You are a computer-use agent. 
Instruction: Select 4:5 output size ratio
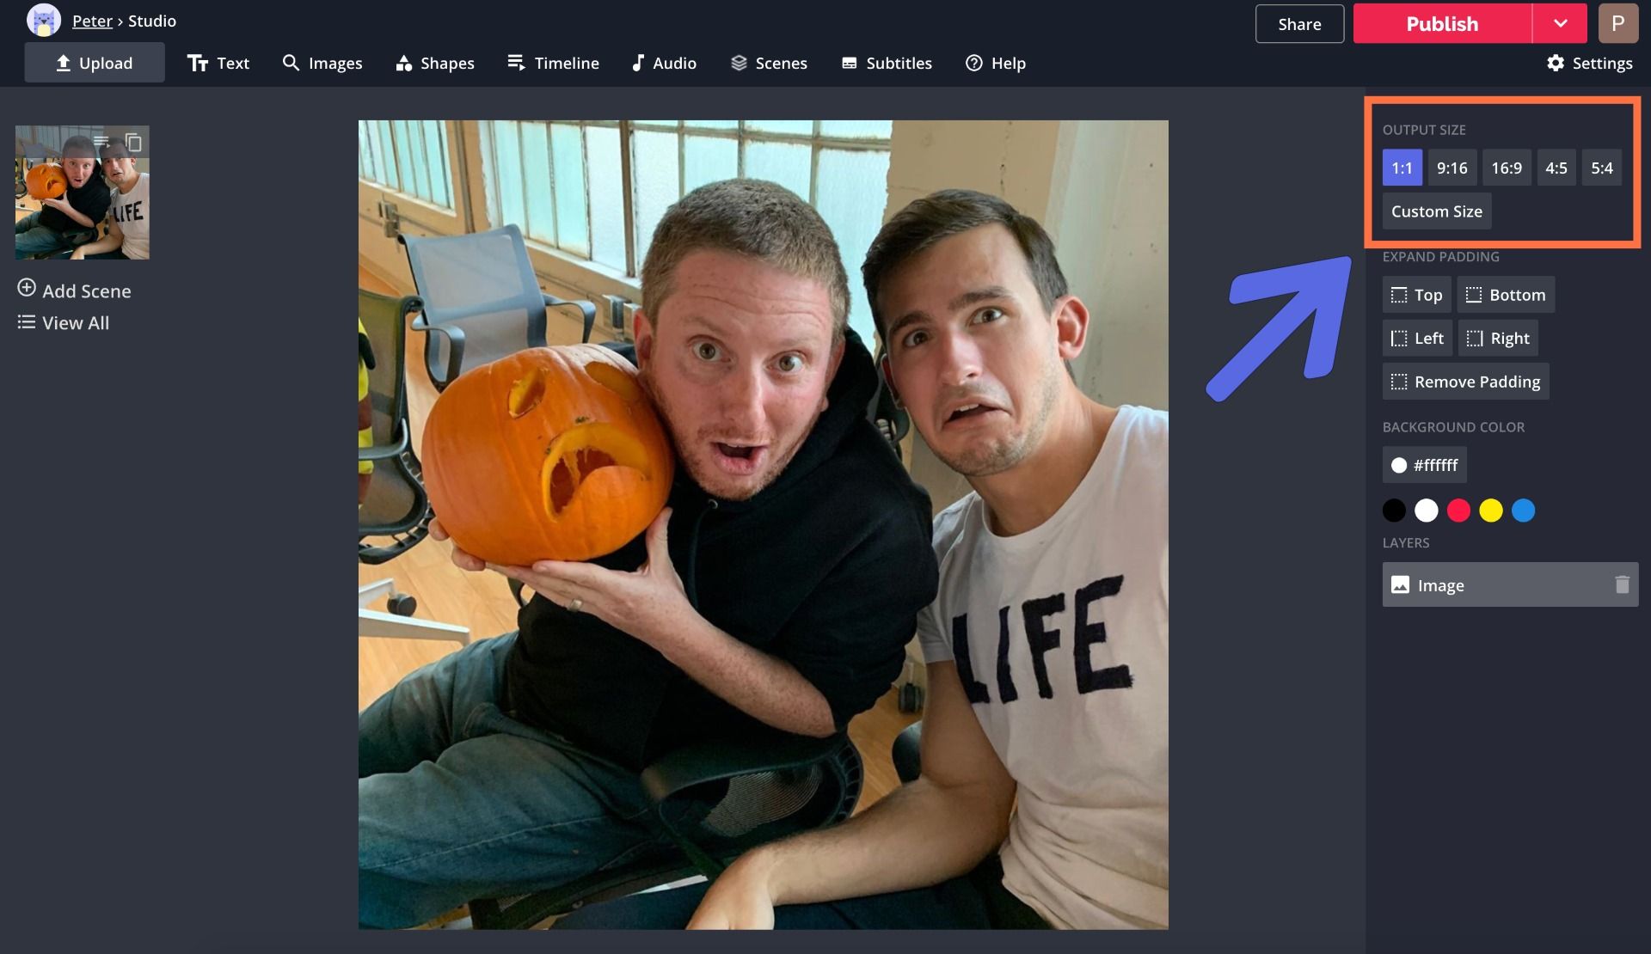(x=1556, y=166)
